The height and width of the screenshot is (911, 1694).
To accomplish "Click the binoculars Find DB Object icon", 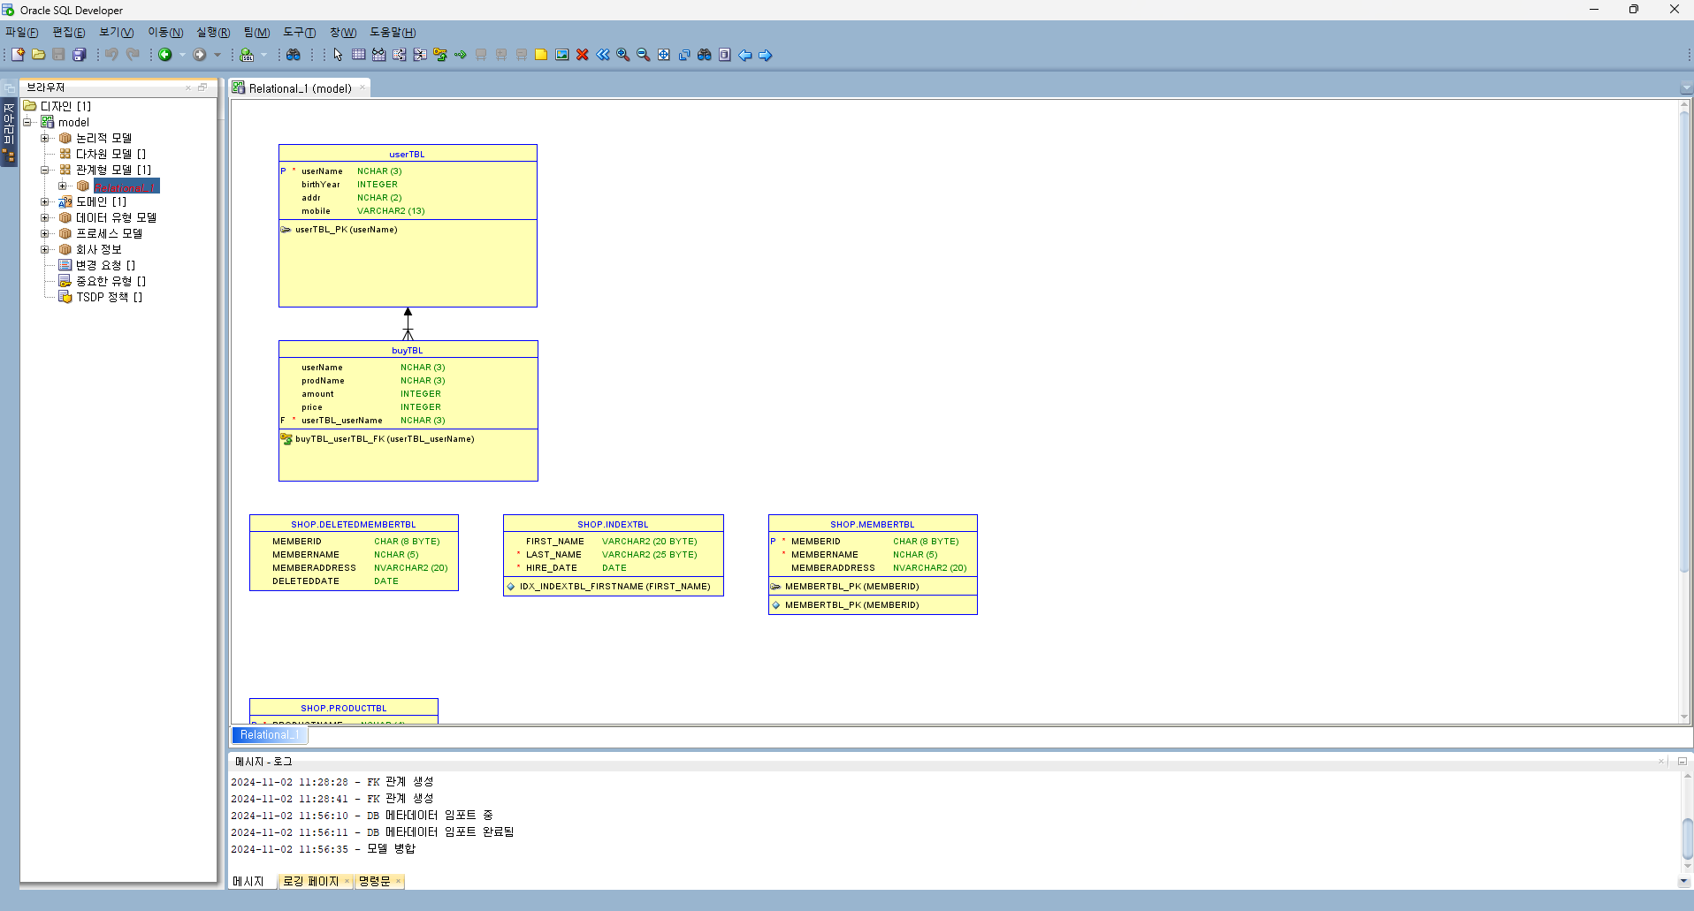I will coord(294,55).
